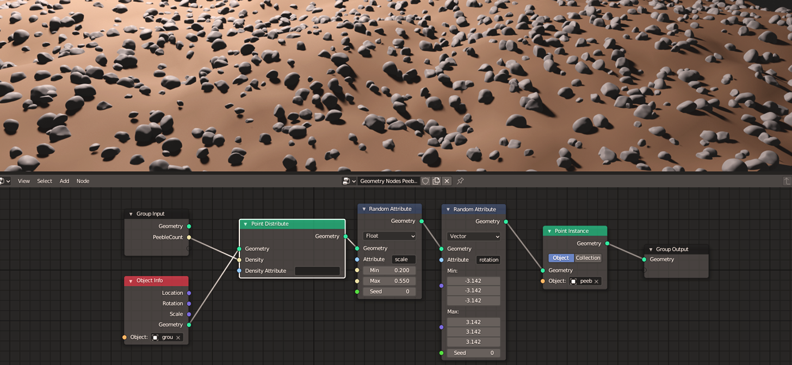
Task: Click the object icon in Point Instance field
Action: pyautogui.click(x=574, y=281)
